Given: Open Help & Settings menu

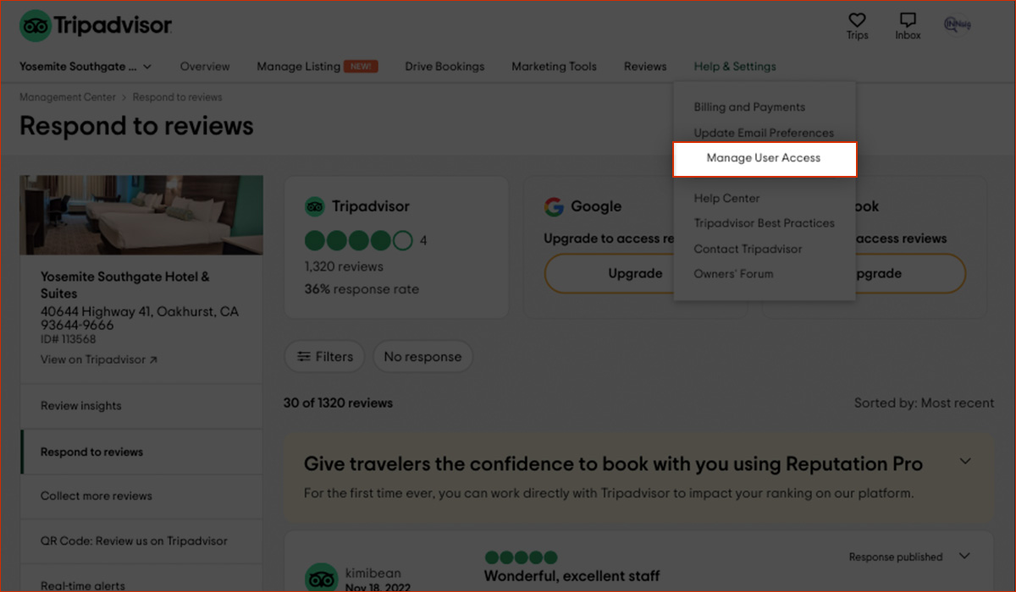Looking at the screenshot, I should point(735,67).
